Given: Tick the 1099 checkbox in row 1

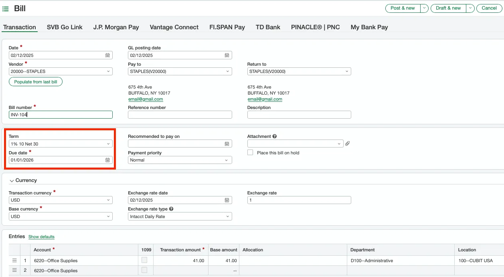Looking at the screenshot, I should pos(144,260).
